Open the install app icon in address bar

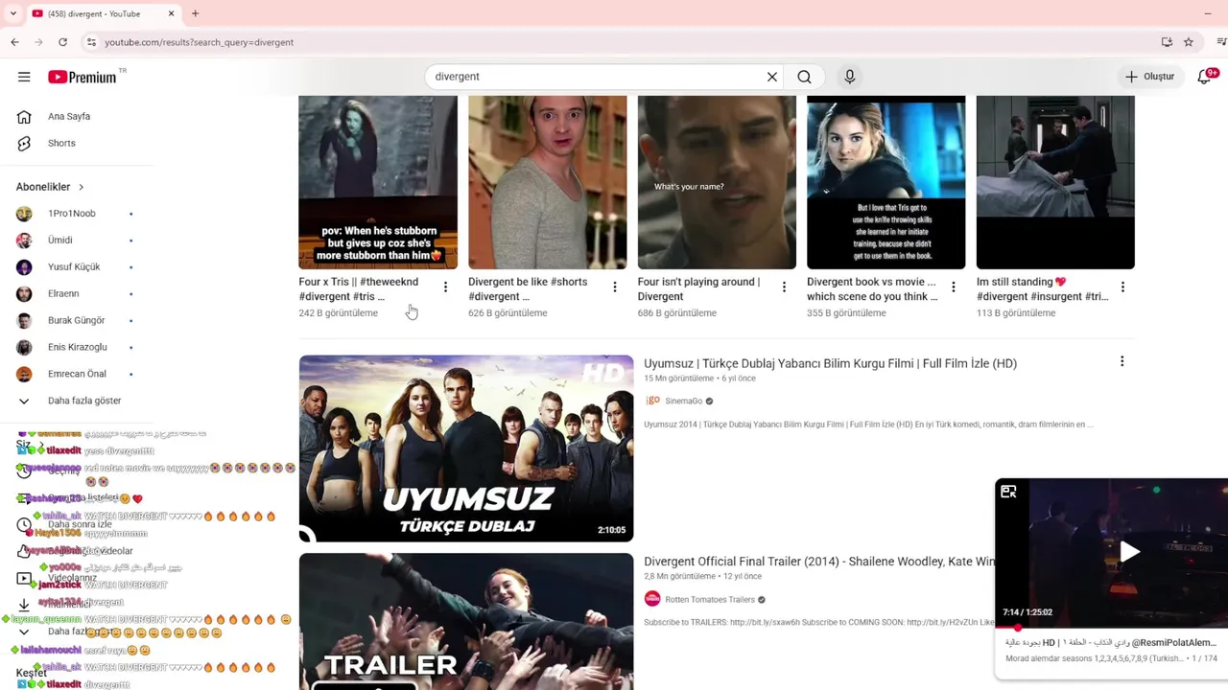[1167, 42]
